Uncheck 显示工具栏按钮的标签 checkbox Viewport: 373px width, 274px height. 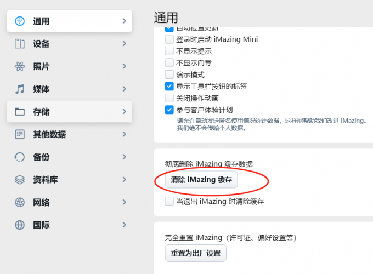click(169, 86)
